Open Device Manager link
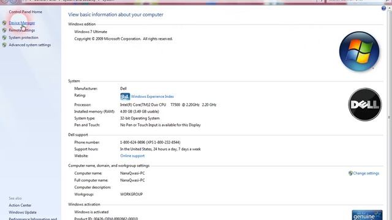The height and width of the screenshot is (220, 392). point(22,23)
